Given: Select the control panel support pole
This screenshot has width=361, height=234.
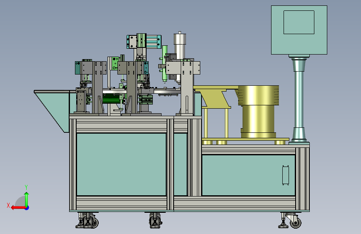Looking at the screenshot, I should coord(299,99).
